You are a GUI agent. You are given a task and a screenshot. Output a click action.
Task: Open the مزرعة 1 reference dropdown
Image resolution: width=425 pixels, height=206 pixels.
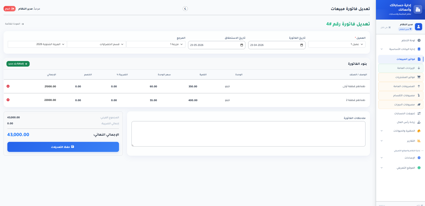pos(156,44)
